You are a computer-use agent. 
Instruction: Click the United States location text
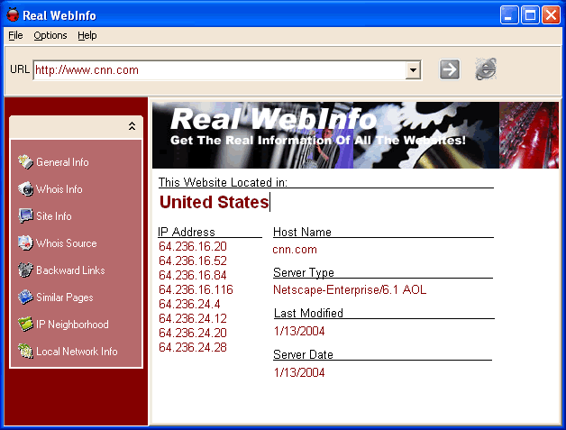tap(215, 202)
